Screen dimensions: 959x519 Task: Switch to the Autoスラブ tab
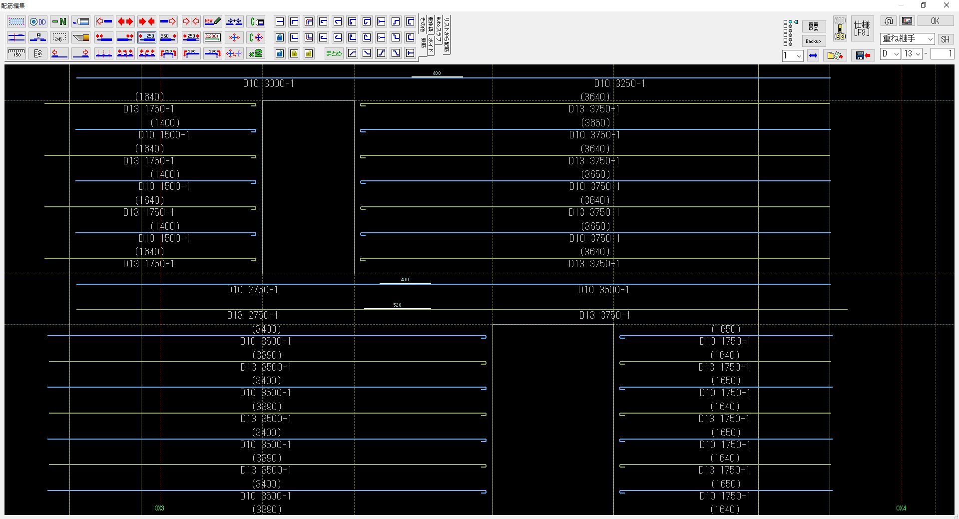[x=439, y=29]
